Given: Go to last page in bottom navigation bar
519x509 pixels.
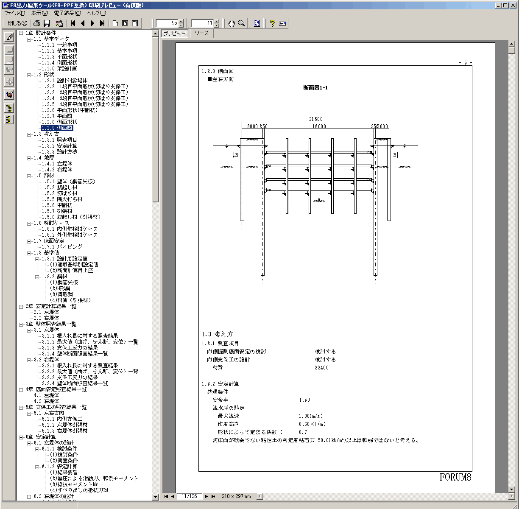Looking at the screenshot, I should pyautogui.click(x=213, y=496).
